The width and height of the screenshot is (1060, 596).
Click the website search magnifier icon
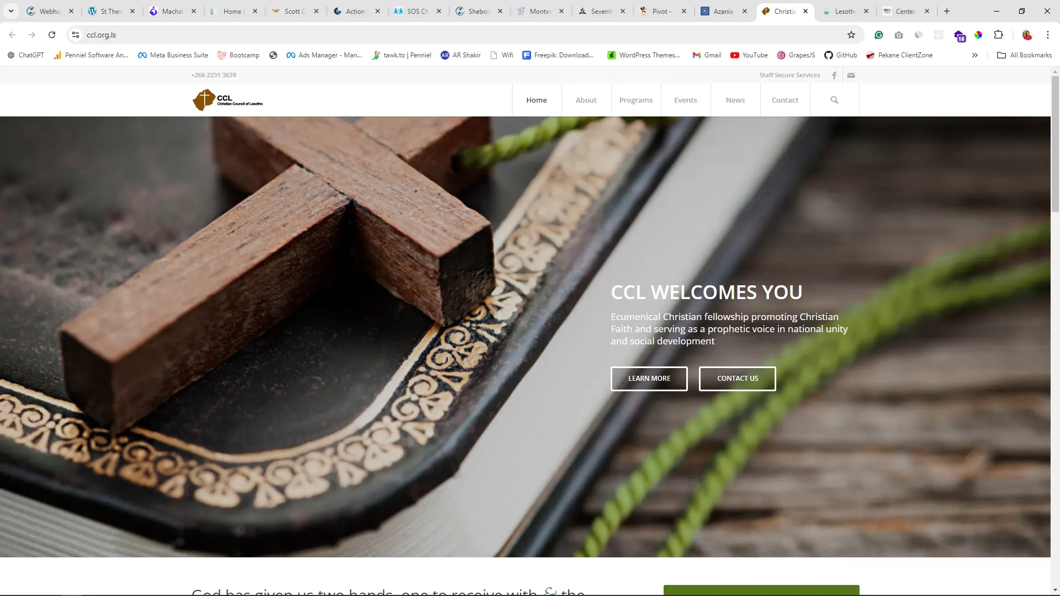[834, 100]
